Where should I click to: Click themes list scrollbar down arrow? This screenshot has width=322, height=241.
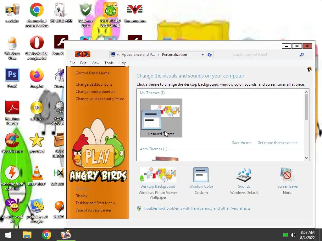pos(306,158)
